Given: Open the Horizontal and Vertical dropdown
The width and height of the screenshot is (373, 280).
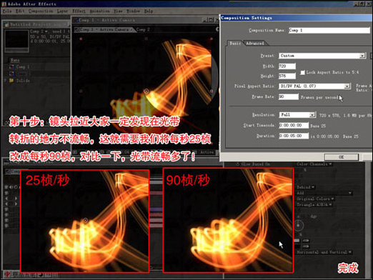Looking at the screenshot, I should (324, 252).
